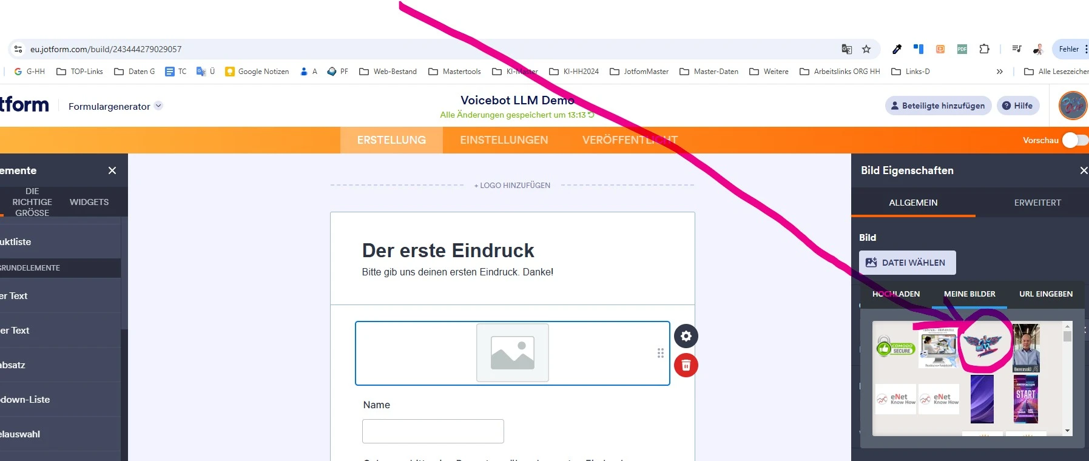Click the Google Translate icon in the address bar
Screen dimensions: 1089x461
tap(846, 49)
